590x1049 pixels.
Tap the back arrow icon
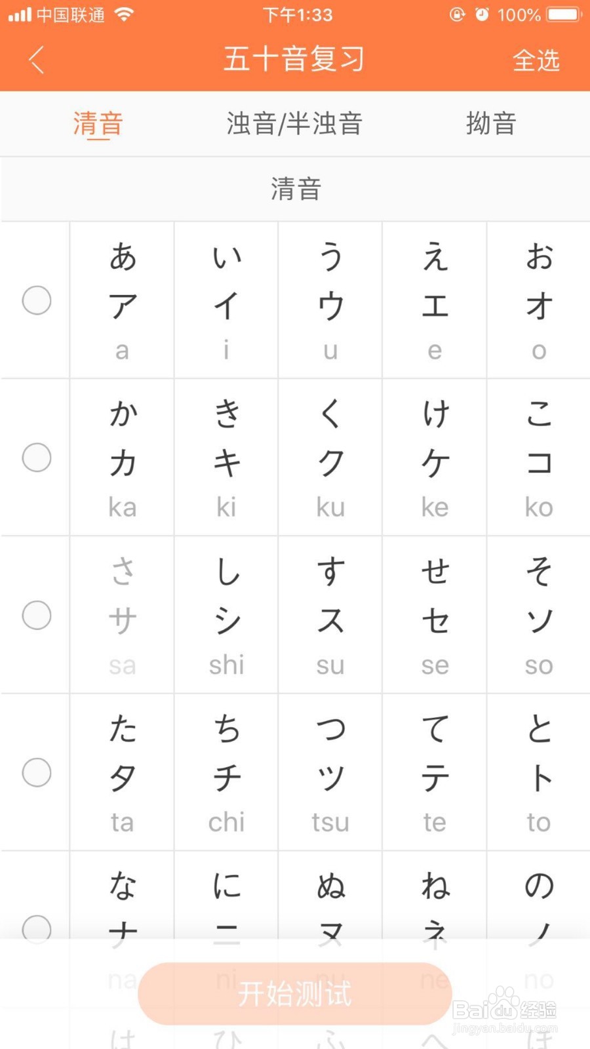(x=37, y=60)
